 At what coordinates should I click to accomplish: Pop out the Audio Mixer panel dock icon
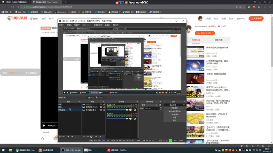138,102
